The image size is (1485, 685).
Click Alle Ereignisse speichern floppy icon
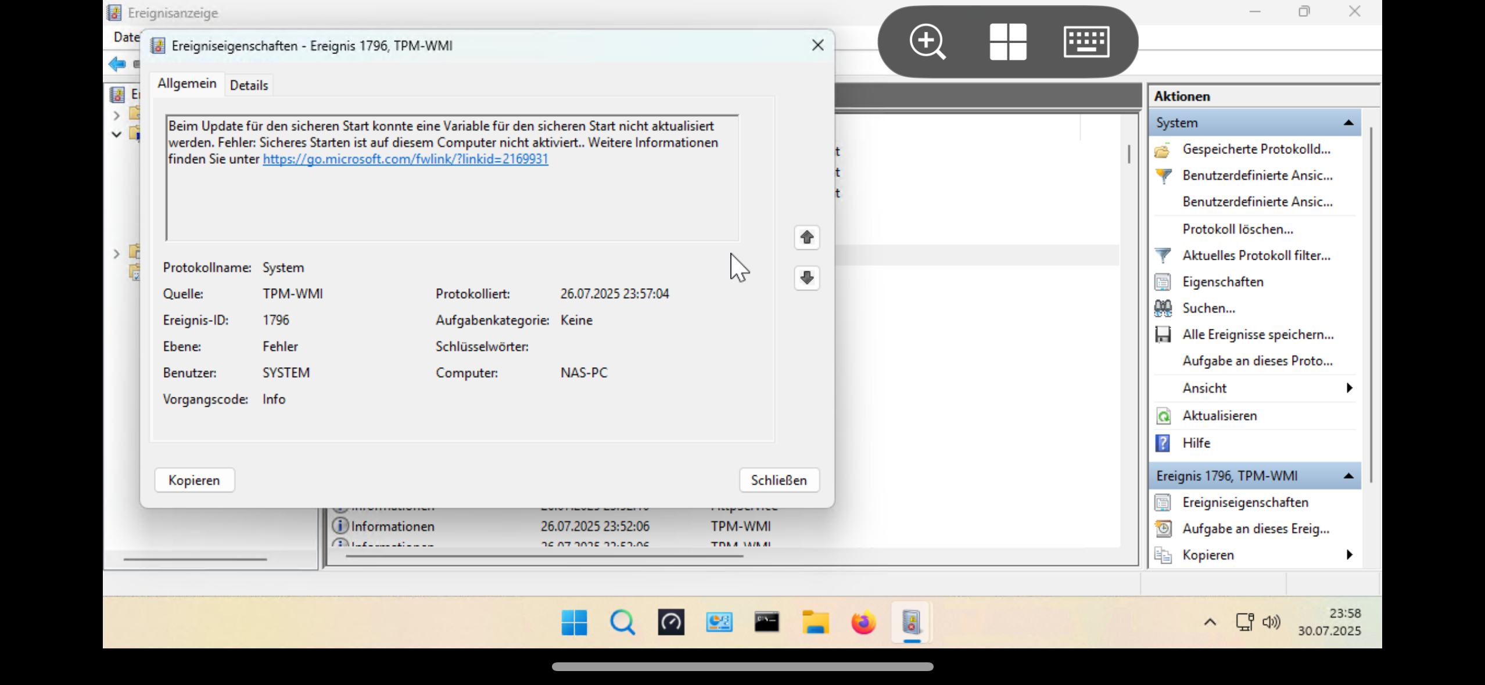point(1163,335)
